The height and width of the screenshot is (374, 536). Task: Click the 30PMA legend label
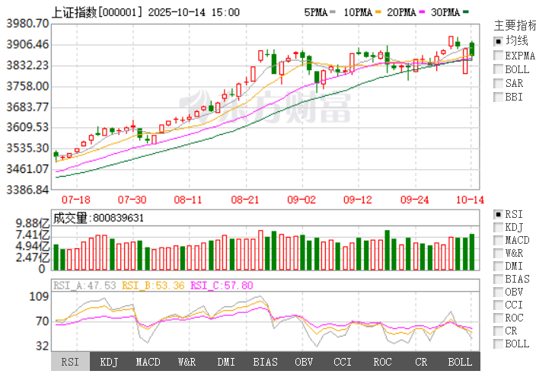(444, 13)
